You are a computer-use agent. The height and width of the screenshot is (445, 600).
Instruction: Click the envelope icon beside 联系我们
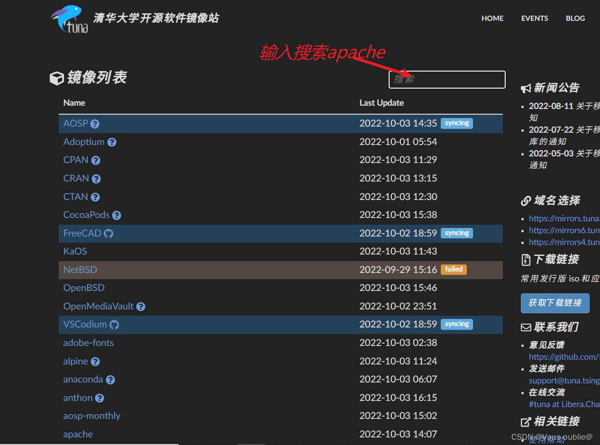pyautogui.click(x=526, y=327)
